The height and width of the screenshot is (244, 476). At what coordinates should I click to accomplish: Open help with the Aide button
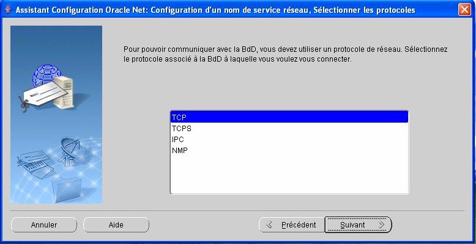coord(116,225)
